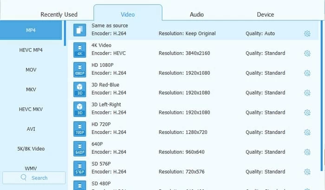The height and width of the screenshot is (190, 325).
Task: Open settings gear for 4K Video
Action: pyautogui.click(x=307, y=53)
